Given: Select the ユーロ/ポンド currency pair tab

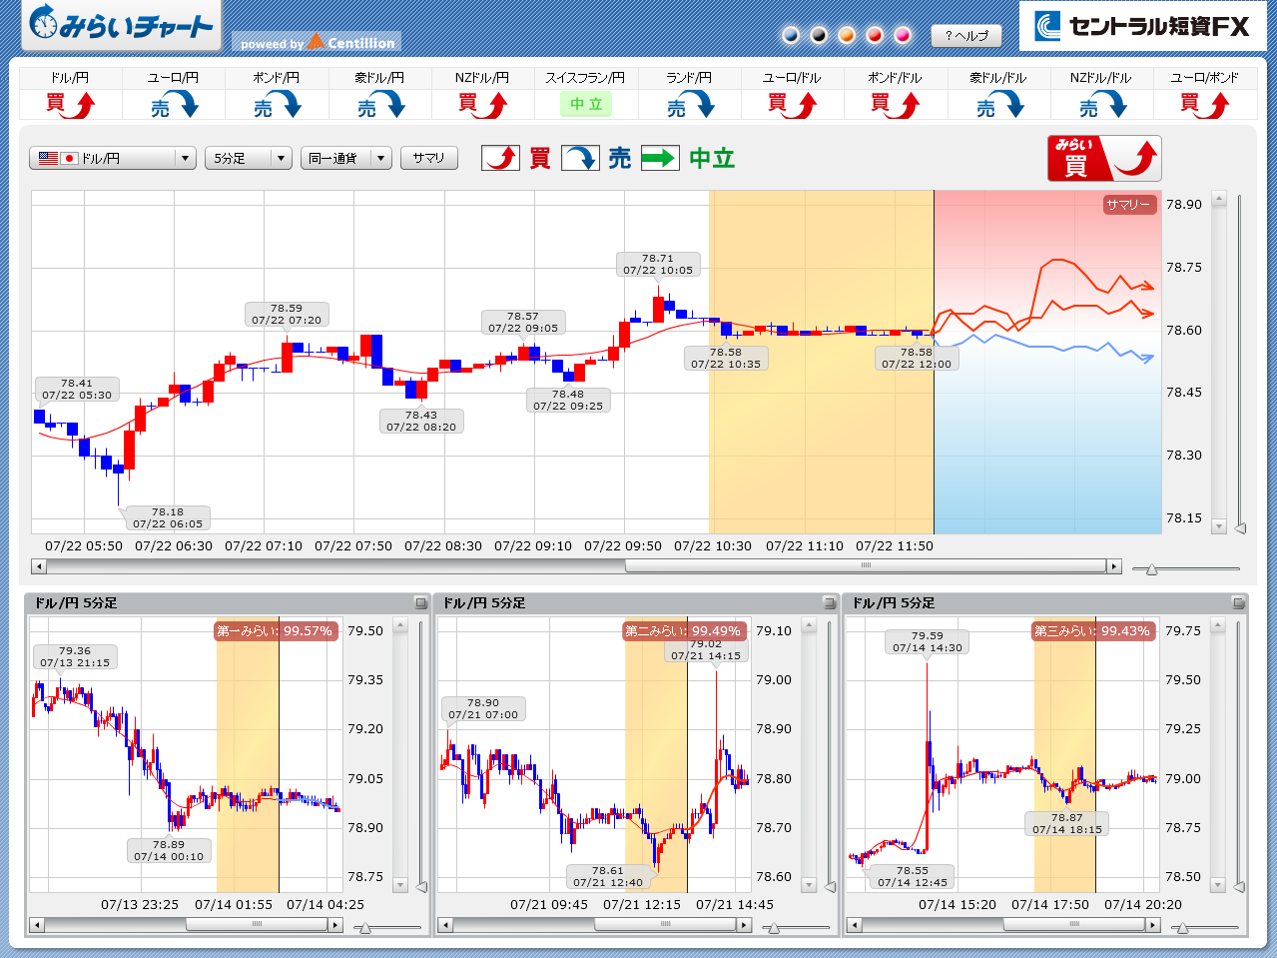Looking at the screenshot, I should pyautogui.click(x=1204, y=78).
